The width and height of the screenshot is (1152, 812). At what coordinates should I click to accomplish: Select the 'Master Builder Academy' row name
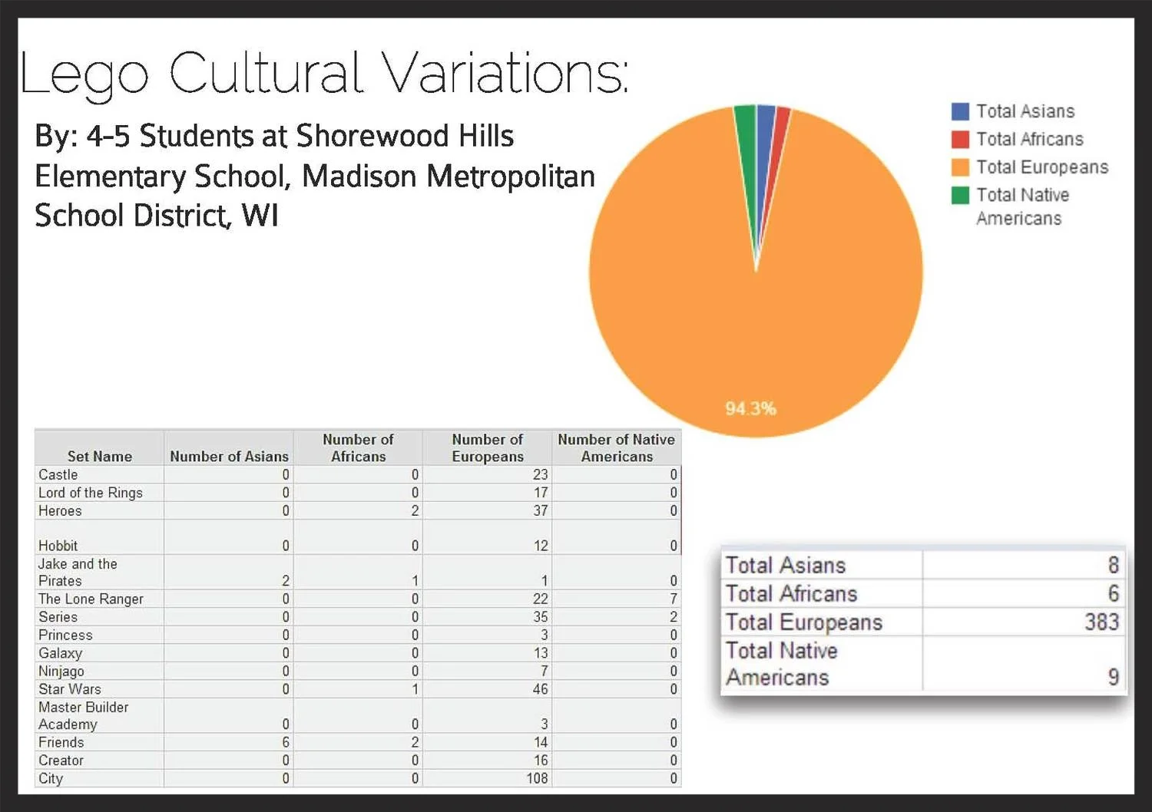(83, 715)
